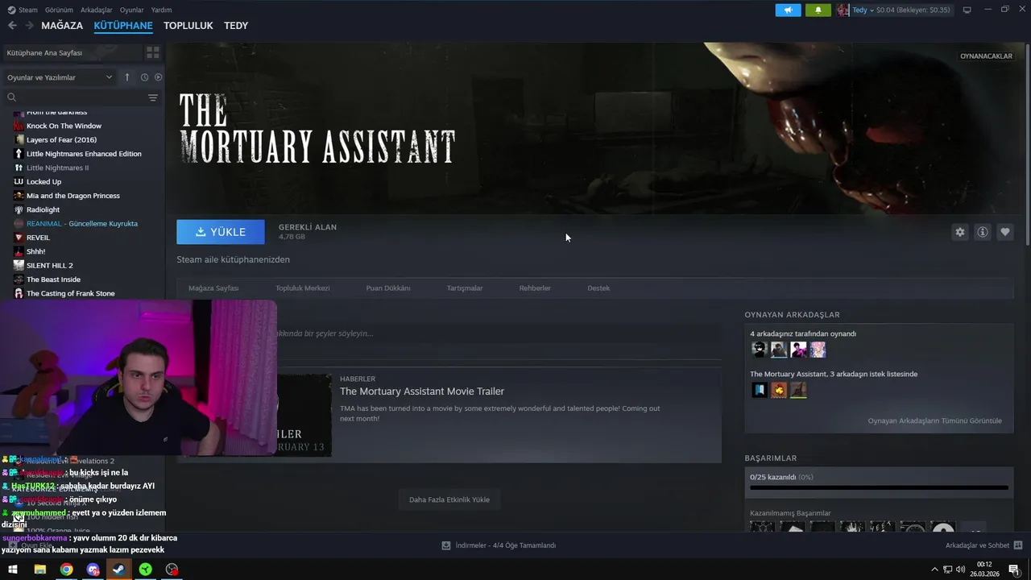Open Destek link
The width and height of the screenshot is (1031, 580).
(598, 288)
